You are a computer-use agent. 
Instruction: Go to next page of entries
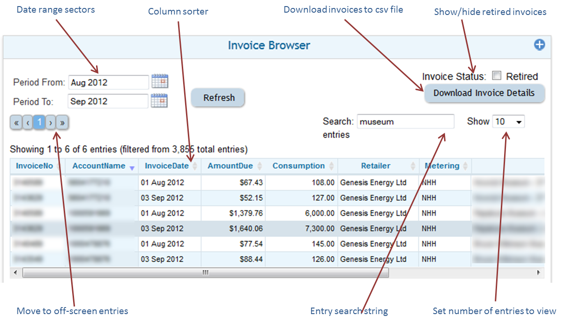(51, 123)
